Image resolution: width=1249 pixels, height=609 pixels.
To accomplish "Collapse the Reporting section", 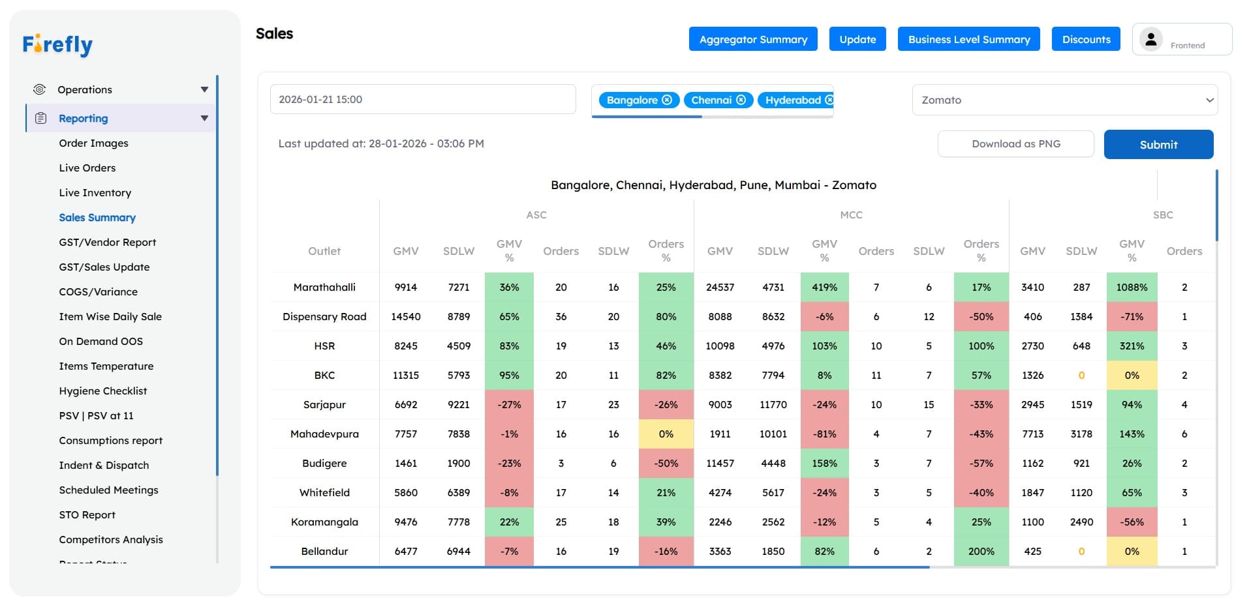I will click(205, 118).
